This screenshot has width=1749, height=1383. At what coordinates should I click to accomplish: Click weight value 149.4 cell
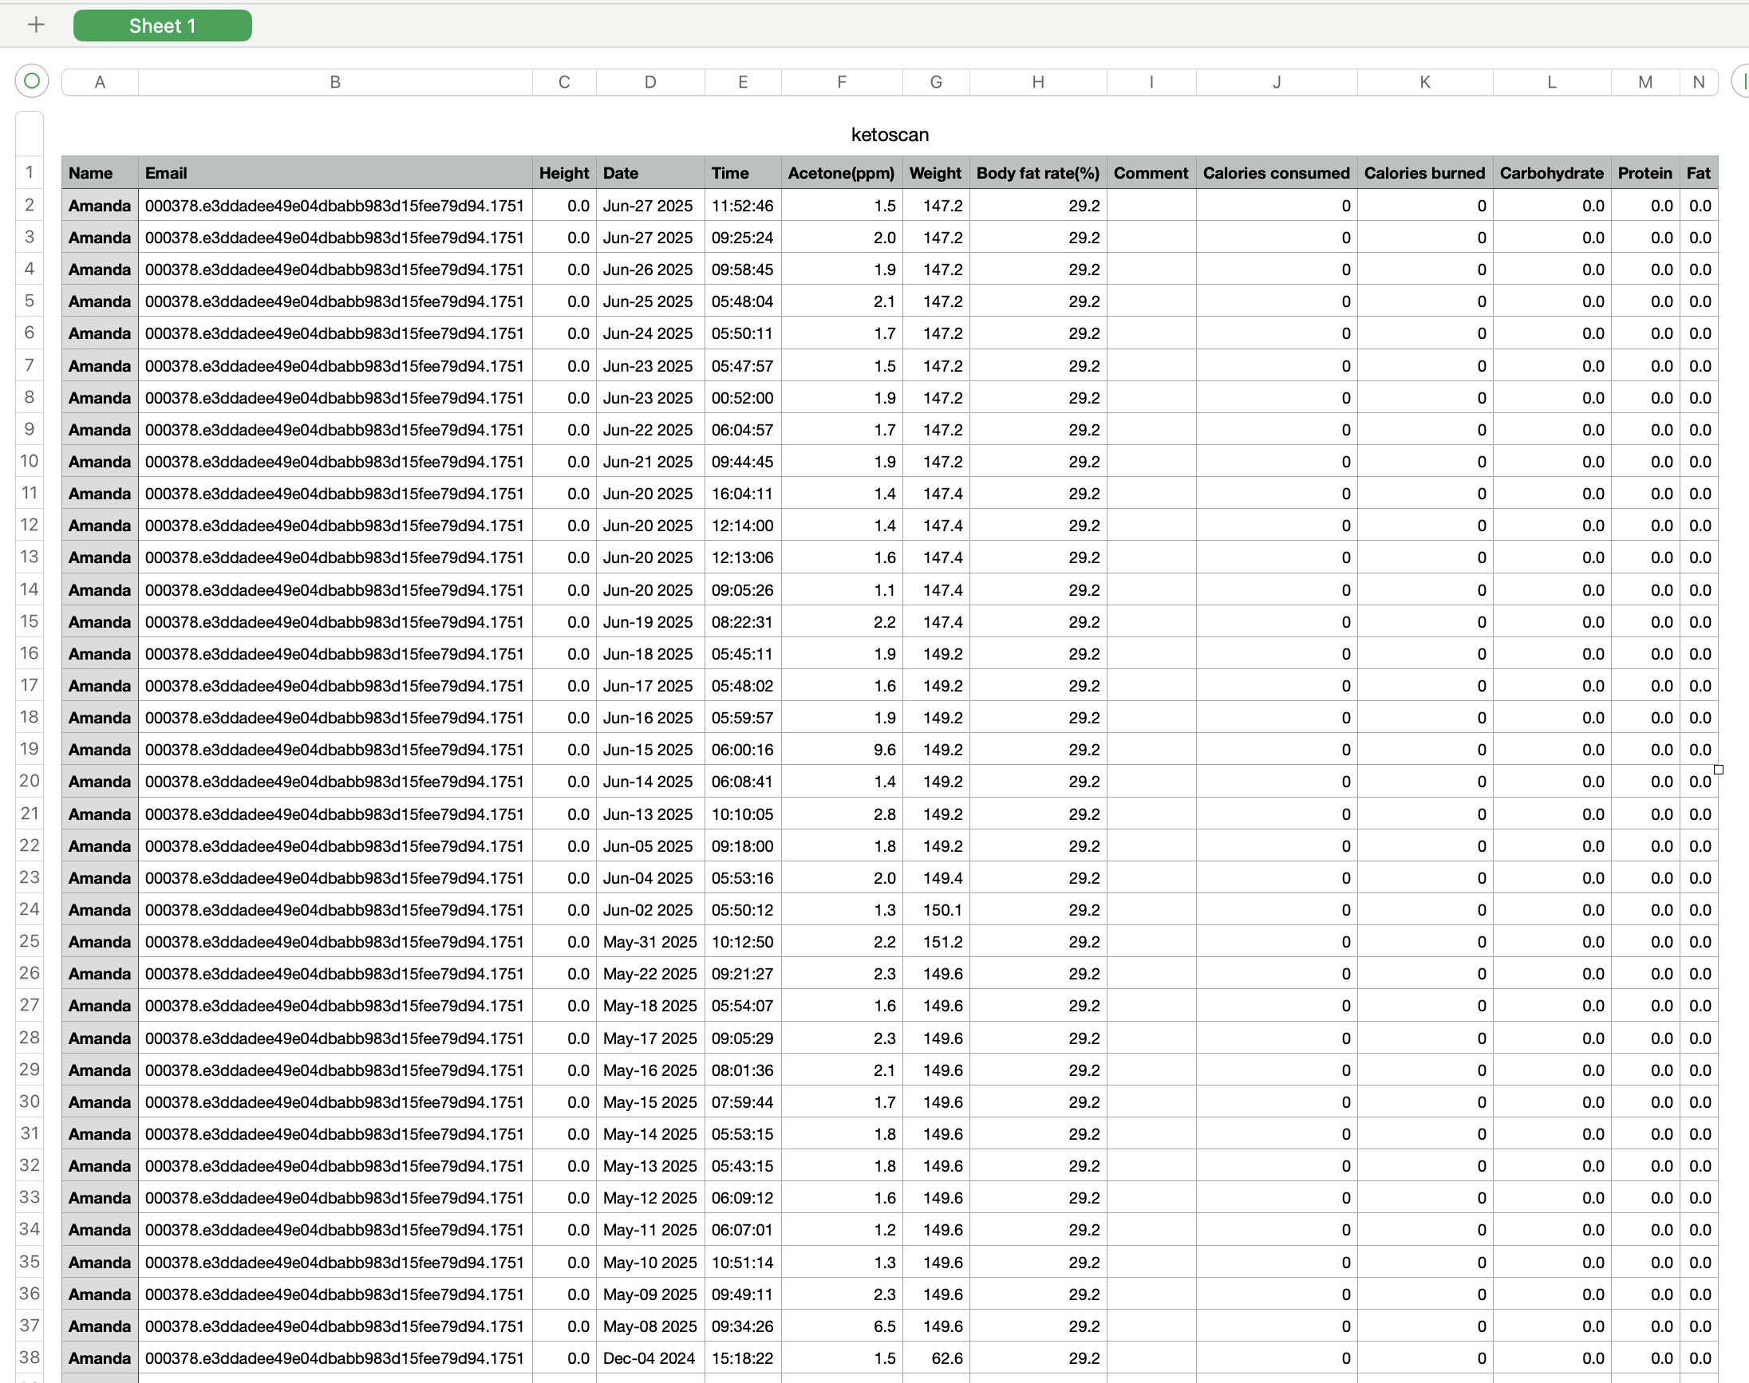pyautogui.click(x=936, y=878)
